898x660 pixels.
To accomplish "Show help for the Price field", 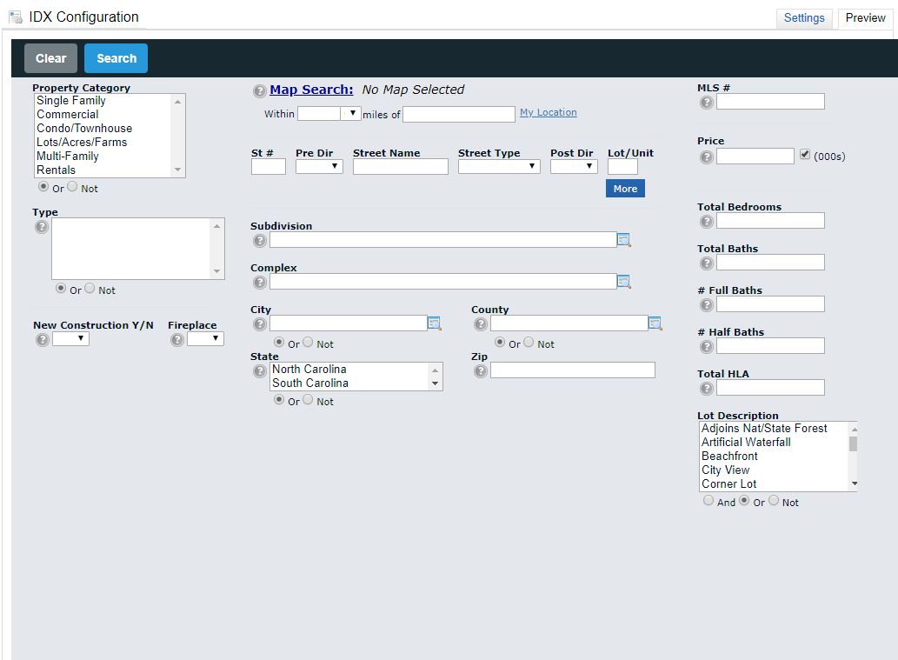I will (x=707, y=157).
